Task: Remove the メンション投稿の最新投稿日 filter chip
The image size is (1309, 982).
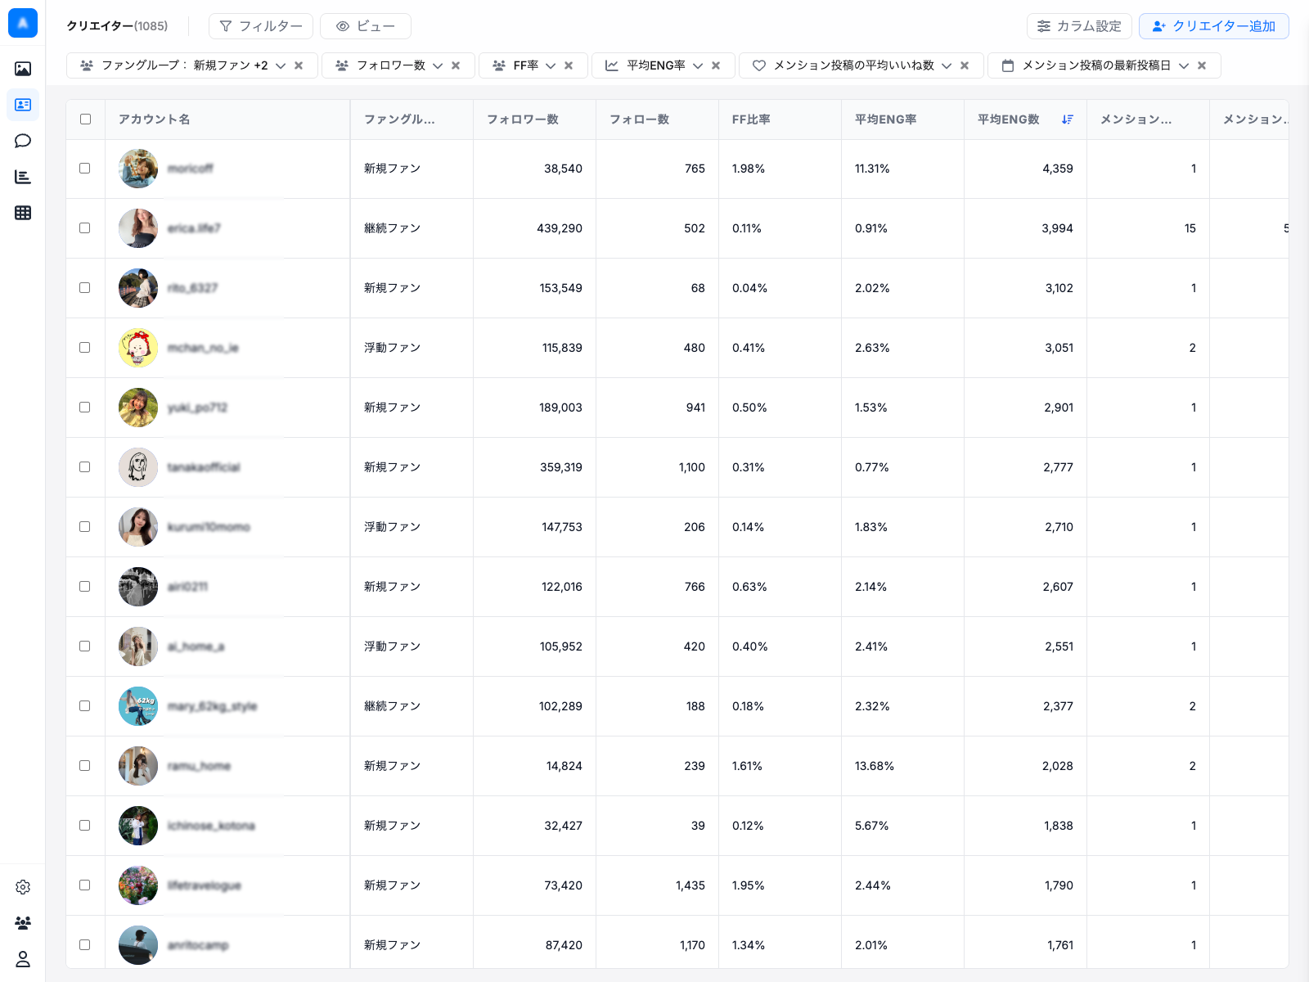Action: point(1202,65)
